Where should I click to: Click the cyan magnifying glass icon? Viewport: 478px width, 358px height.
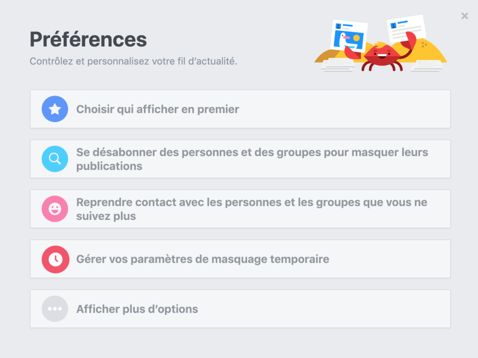[x=55, y=159]
